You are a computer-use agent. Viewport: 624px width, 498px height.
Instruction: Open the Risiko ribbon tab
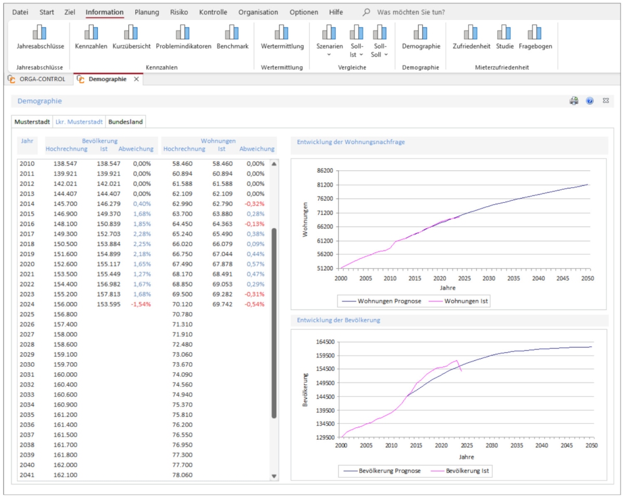click(x=179, y=12)
